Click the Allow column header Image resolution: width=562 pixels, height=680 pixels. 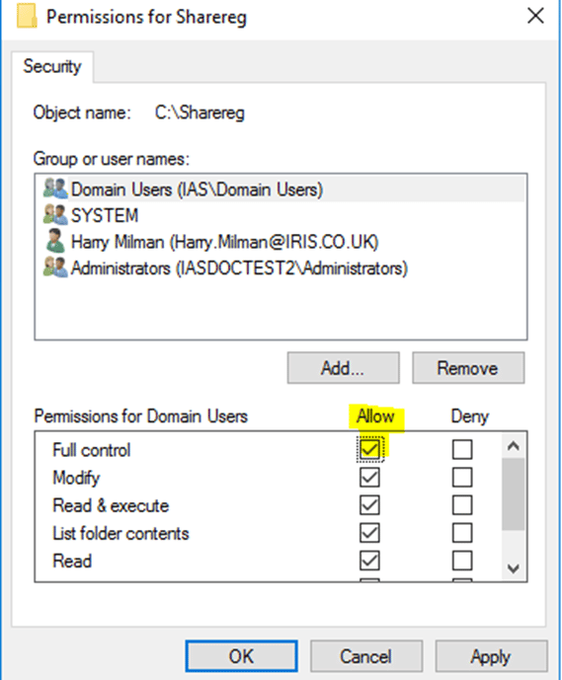pyautogui.click(x=375, y=416)
